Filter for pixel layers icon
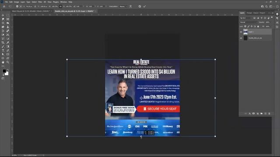This screenshot has width=280, height=157. (x=255, y=18)
